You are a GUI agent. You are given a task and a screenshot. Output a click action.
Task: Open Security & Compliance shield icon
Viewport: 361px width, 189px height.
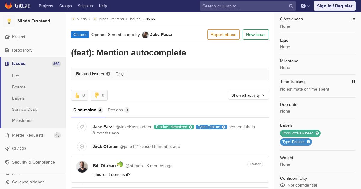7,162
